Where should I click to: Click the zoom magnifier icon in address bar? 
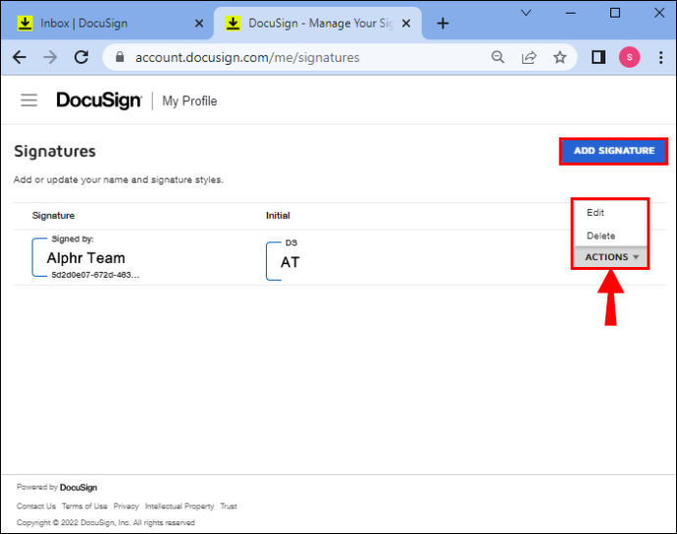tap(497, 57)
